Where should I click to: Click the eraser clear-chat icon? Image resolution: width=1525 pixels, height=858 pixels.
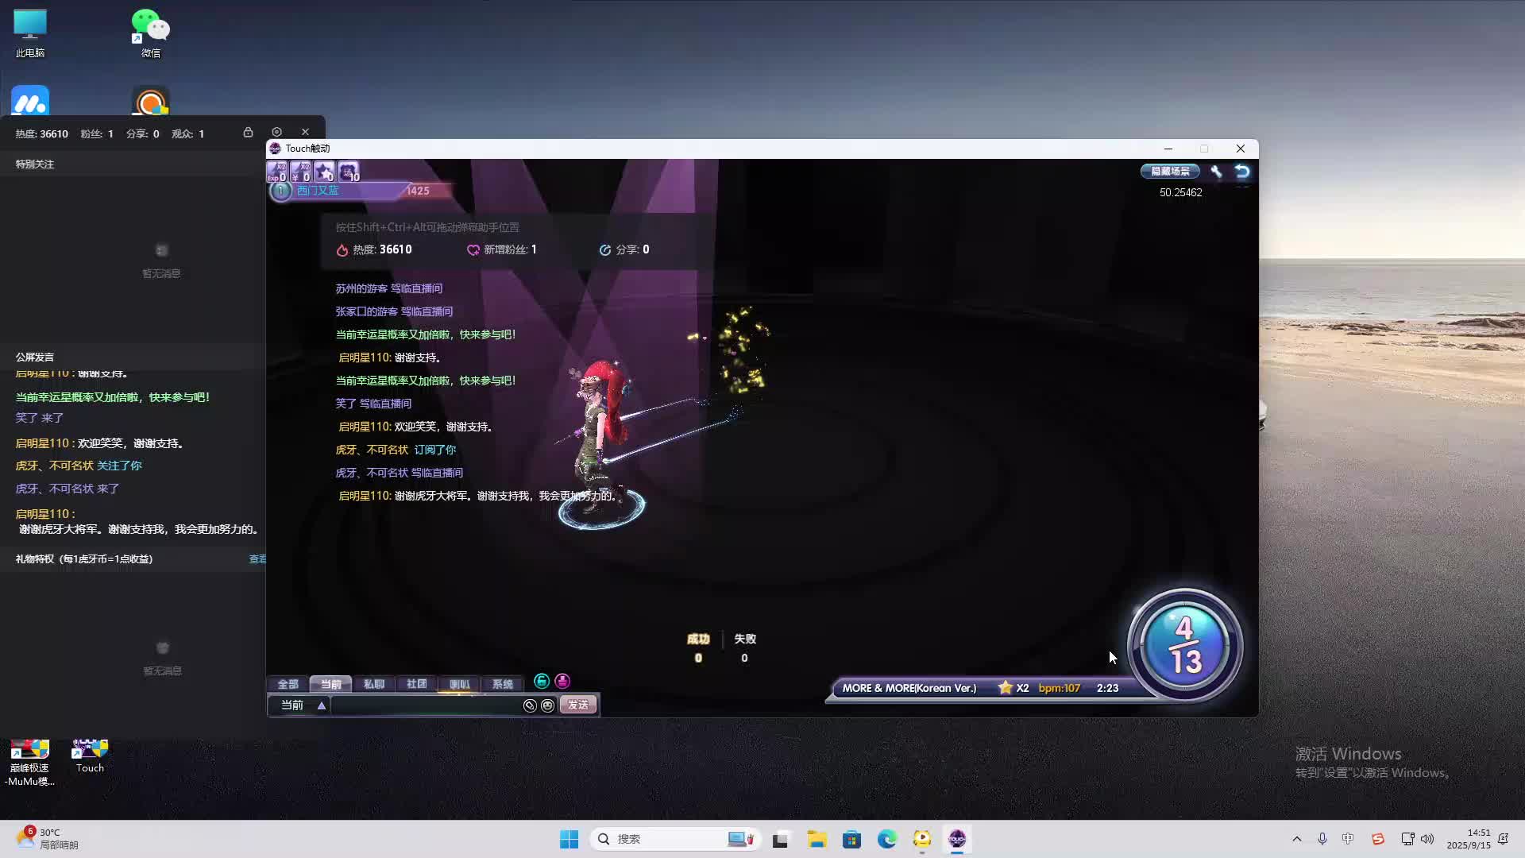[530, 705]
